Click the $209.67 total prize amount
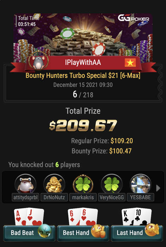The width and height of the screenshot is (166, 247). click(83, 125)
